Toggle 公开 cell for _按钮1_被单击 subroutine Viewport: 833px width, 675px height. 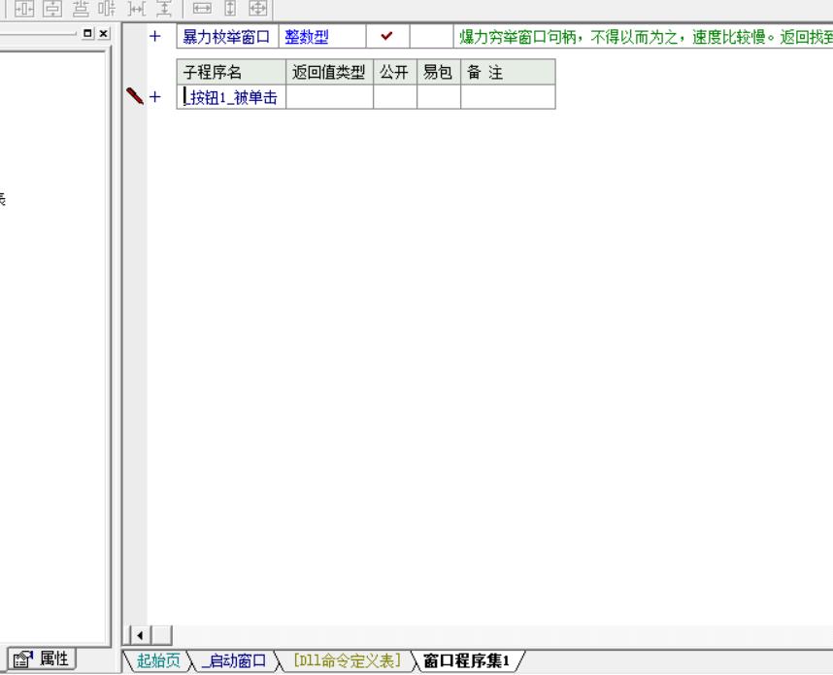point(395,96)
